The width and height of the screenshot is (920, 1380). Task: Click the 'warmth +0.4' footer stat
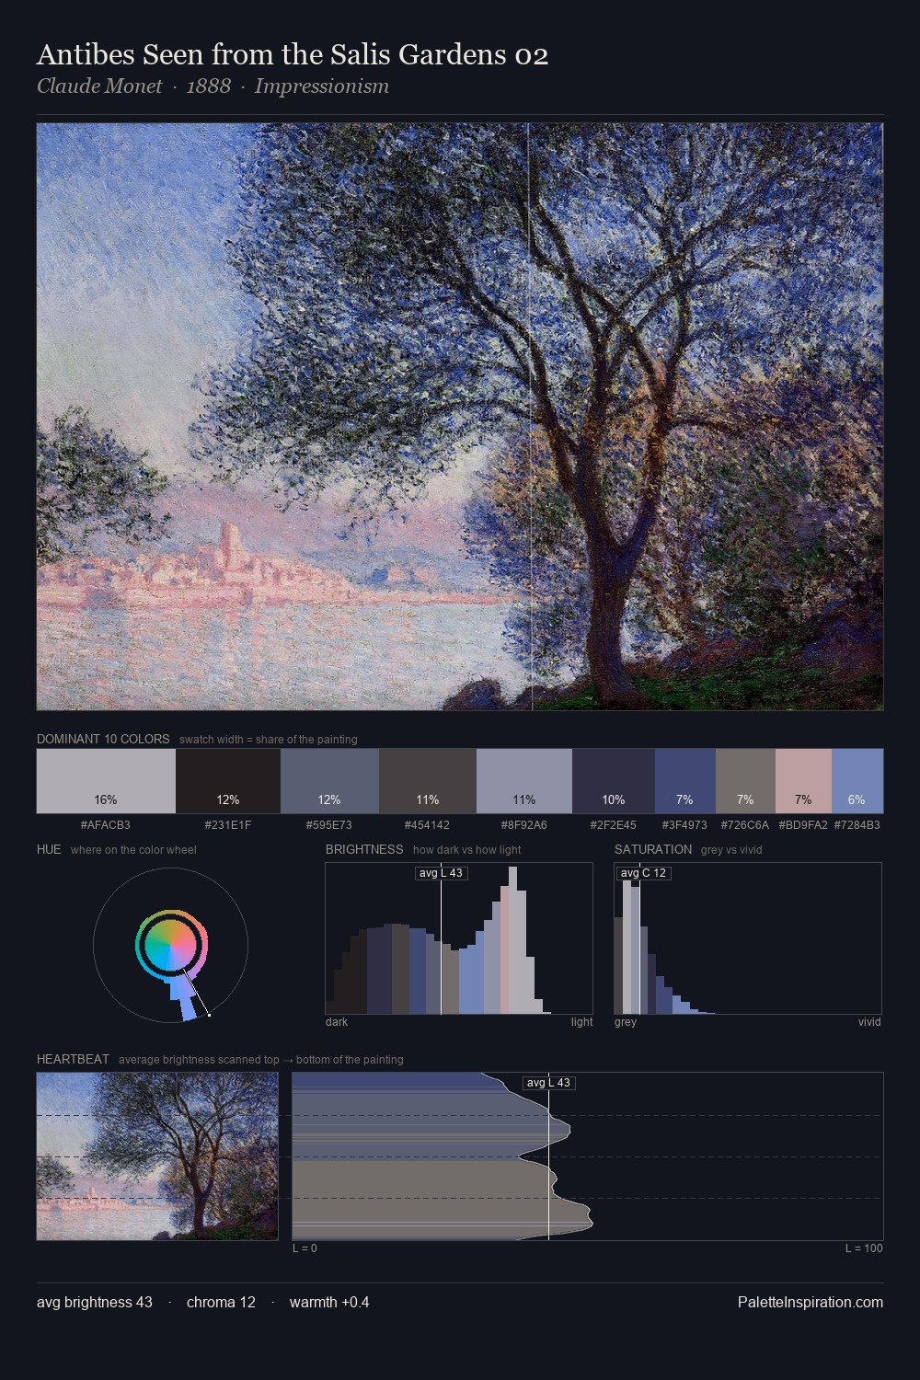329,1302
